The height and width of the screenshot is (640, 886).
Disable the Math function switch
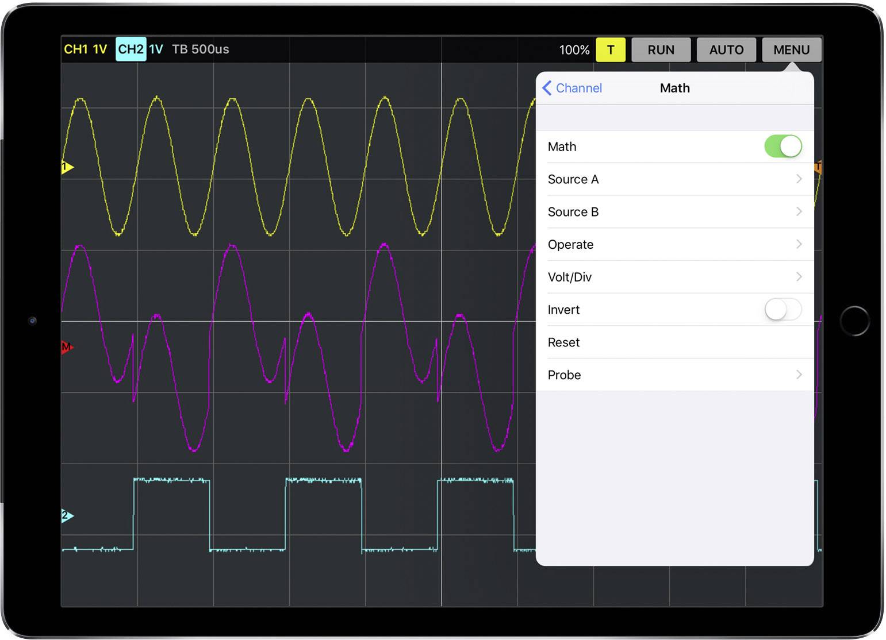coord(783,146)
